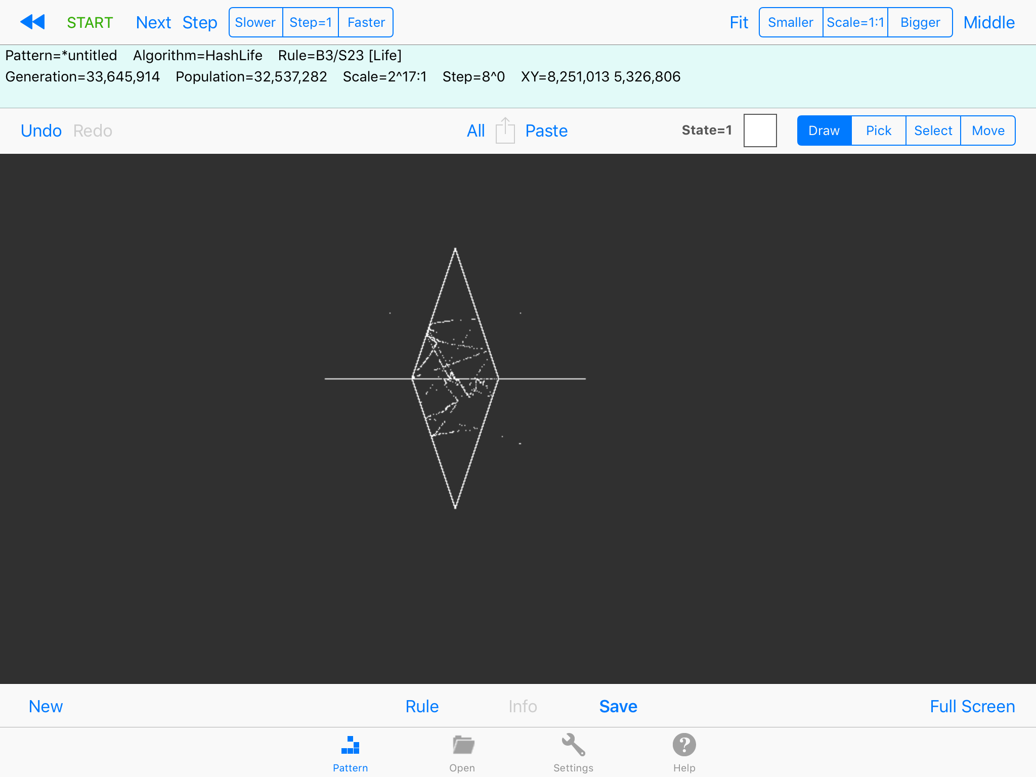This screenshot has width=1036, height=777.
Task: Paste the clipboard pattern
Action: (546, 131)
